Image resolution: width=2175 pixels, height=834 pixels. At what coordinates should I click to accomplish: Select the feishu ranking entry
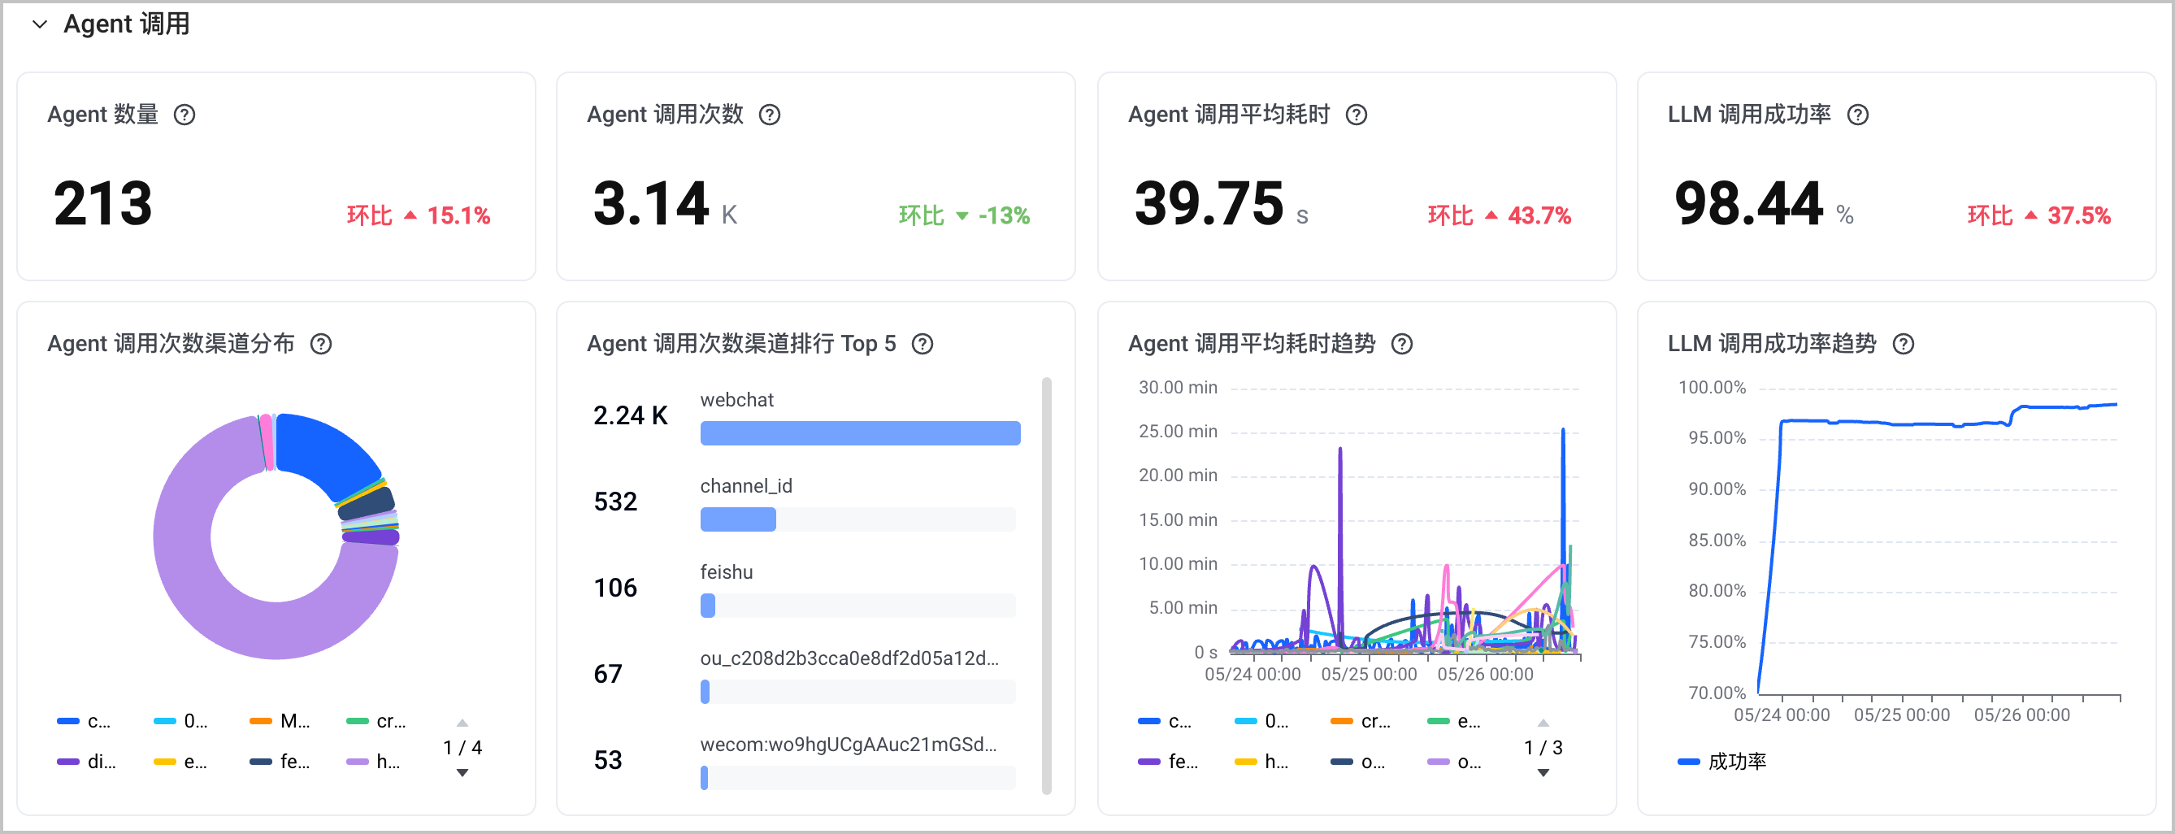point(806,589)
